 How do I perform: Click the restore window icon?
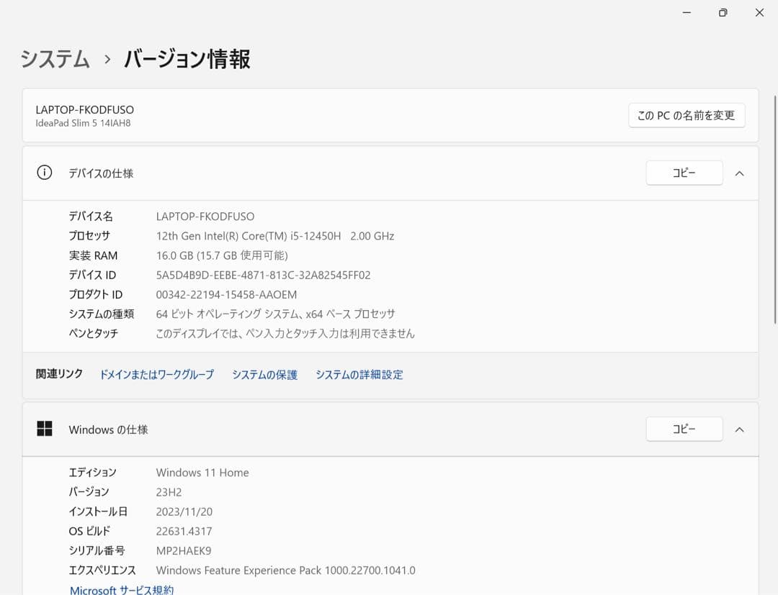point(723,12)
